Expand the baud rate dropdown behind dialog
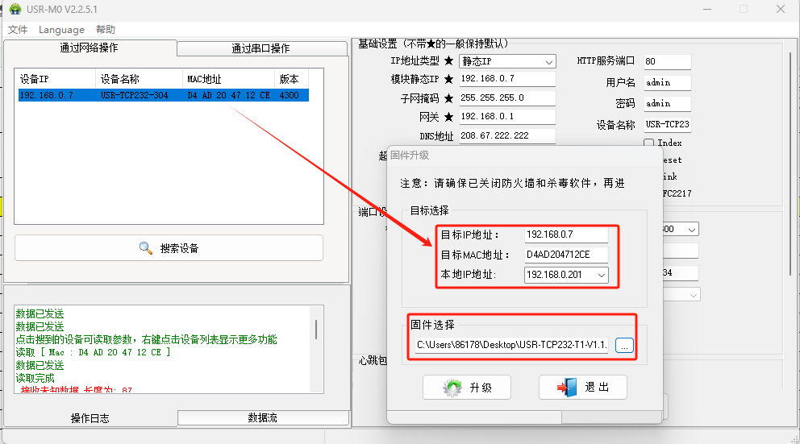Image resolution: width=800 pixels, height=444 pixels. (692, 230)
